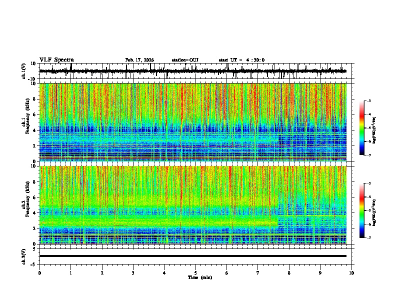Click the ch.1 colorbar log(PSD) title
Screen dimensions: 396x306
tap(374, 130)
